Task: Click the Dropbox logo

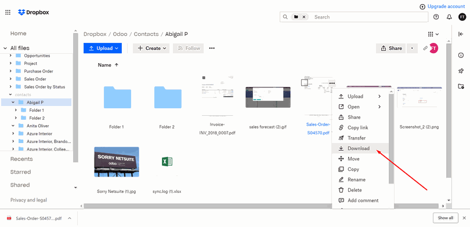Action: click(x=34, y=12)
